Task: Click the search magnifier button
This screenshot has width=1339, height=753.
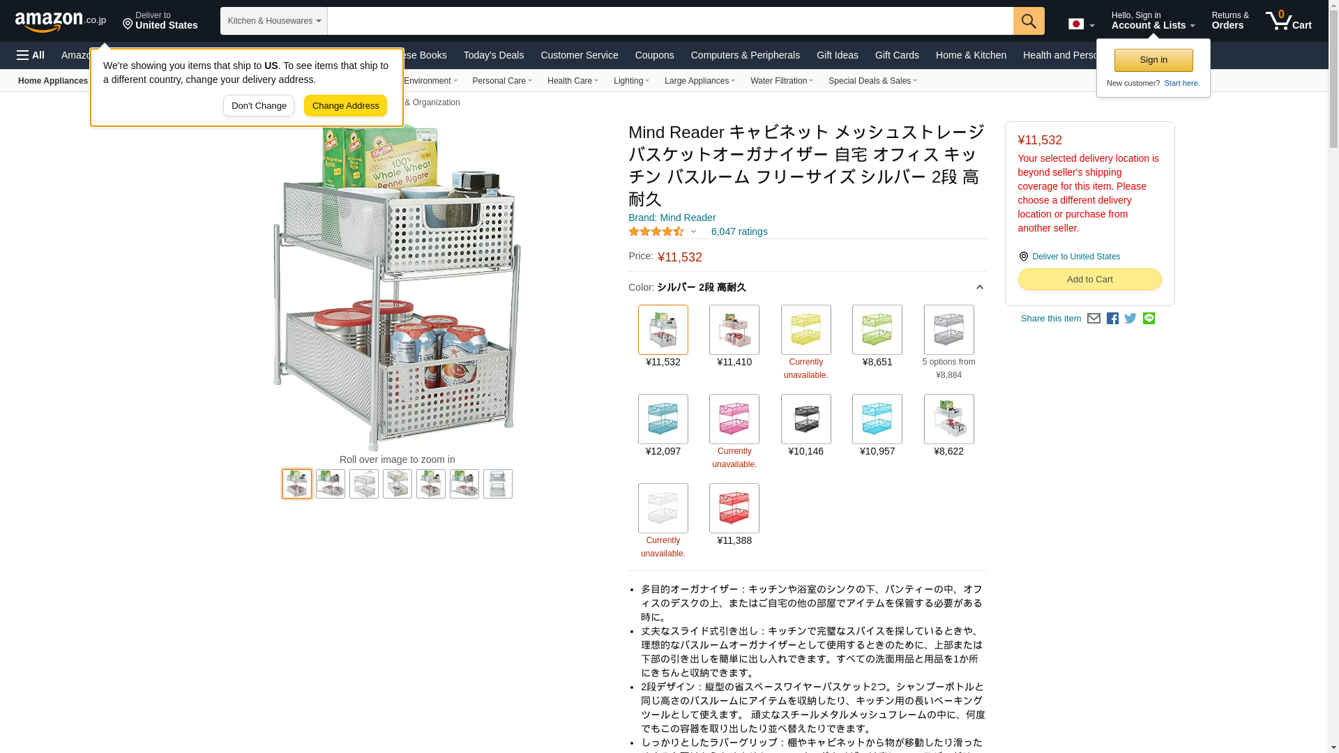Action: point(1029,21)
